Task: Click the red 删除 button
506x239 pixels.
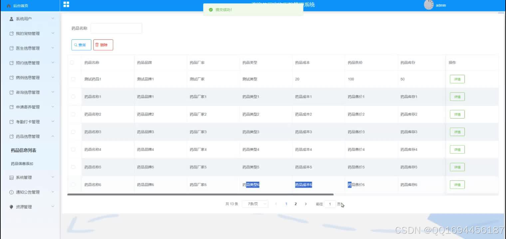Action: coord(103,45)
